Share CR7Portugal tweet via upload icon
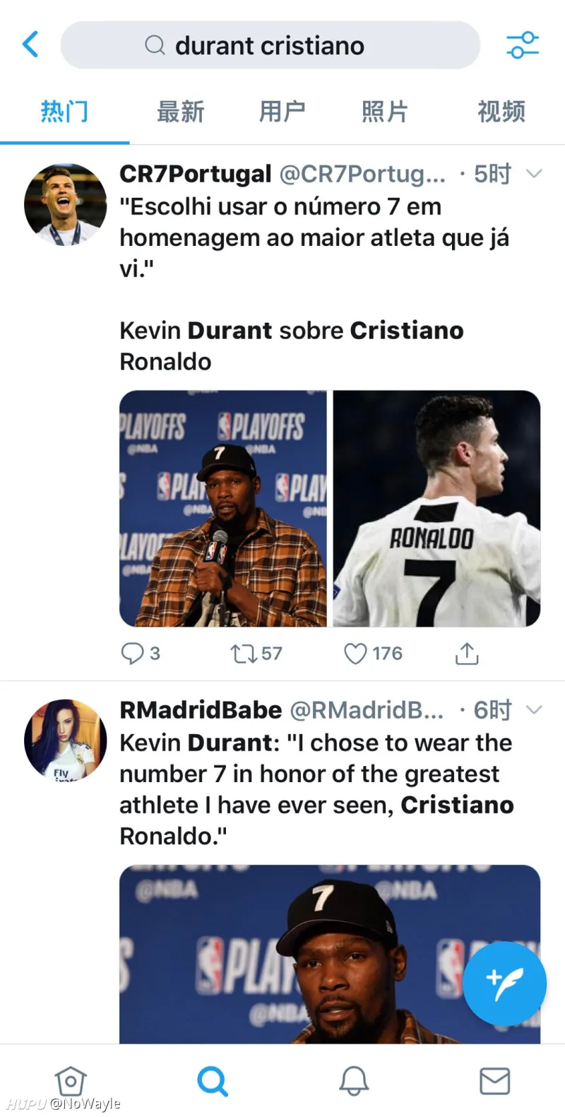The image size is (565, 1117). tap(467, 654)
